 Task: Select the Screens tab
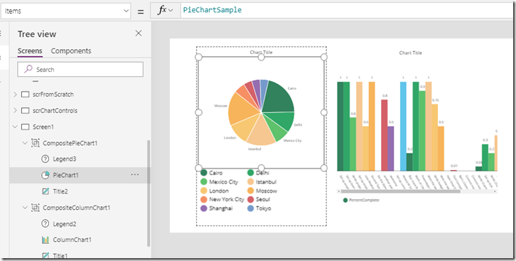tap(30, 51)
